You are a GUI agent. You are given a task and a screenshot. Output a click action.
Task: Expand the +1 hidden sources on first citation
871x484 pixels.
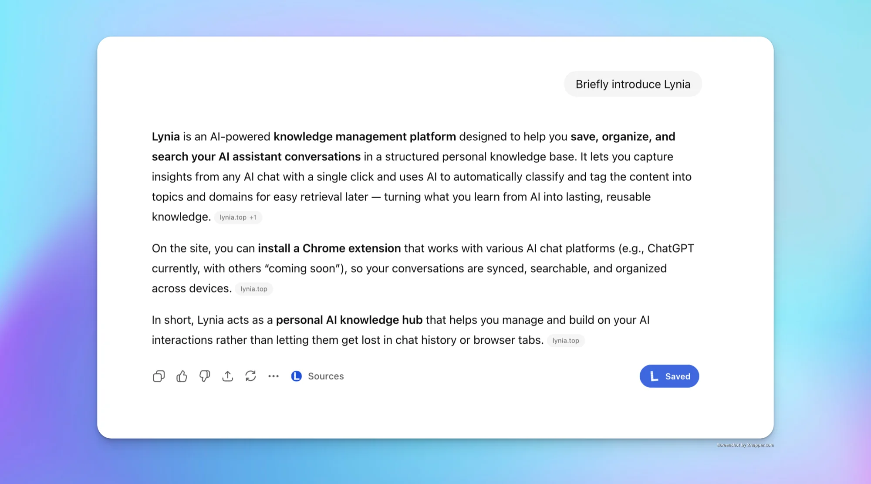253,217
